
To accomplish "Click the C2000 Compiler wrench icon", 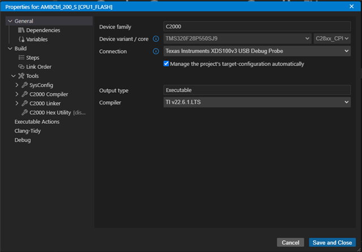I will coord(25,94).
